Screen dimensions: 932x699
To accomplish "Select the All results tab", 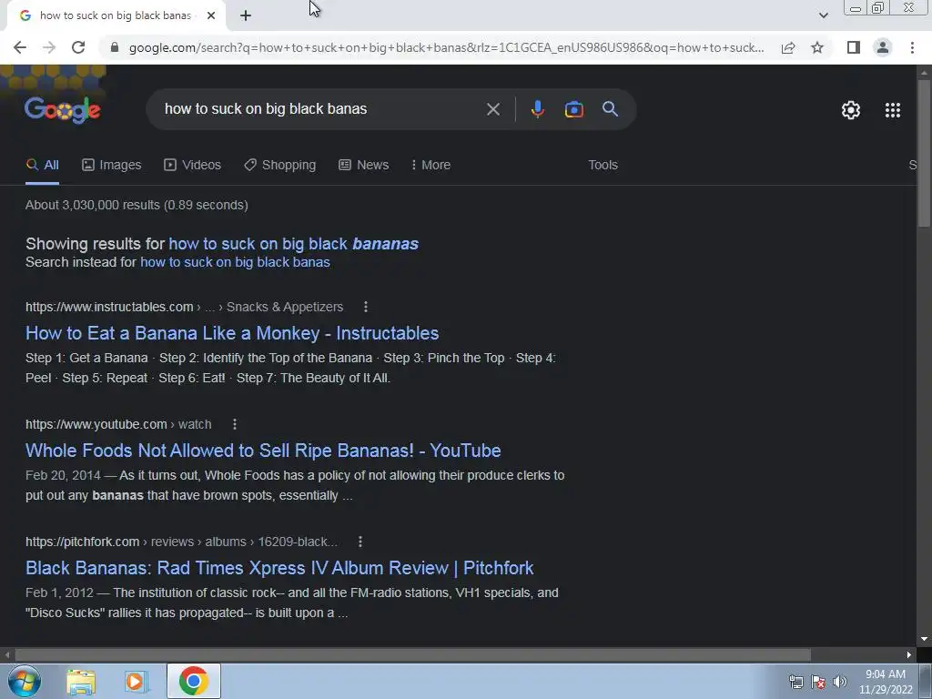I will [42, 166].
